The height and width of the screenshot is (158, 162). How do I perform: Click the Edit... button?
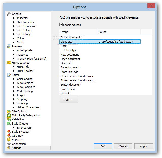pyautogui.click(x=69, y=100)
